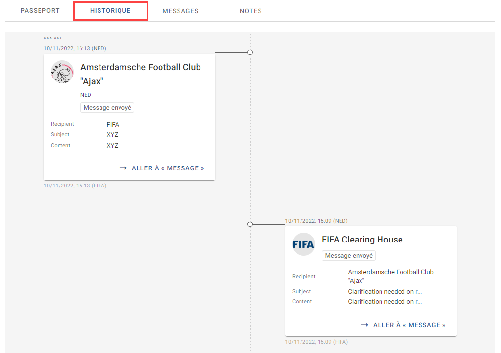Screen dimensions: 501x353
Task: Select the Historique tab
Action: (x=110, y=11)
